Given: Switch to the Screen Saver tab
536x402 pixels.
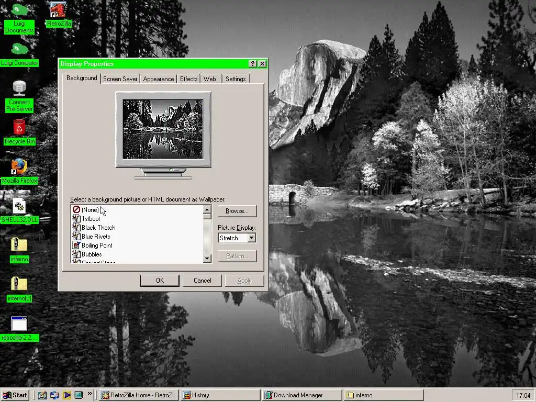Looking at the screenshot, I should click(x=120, y=79).
